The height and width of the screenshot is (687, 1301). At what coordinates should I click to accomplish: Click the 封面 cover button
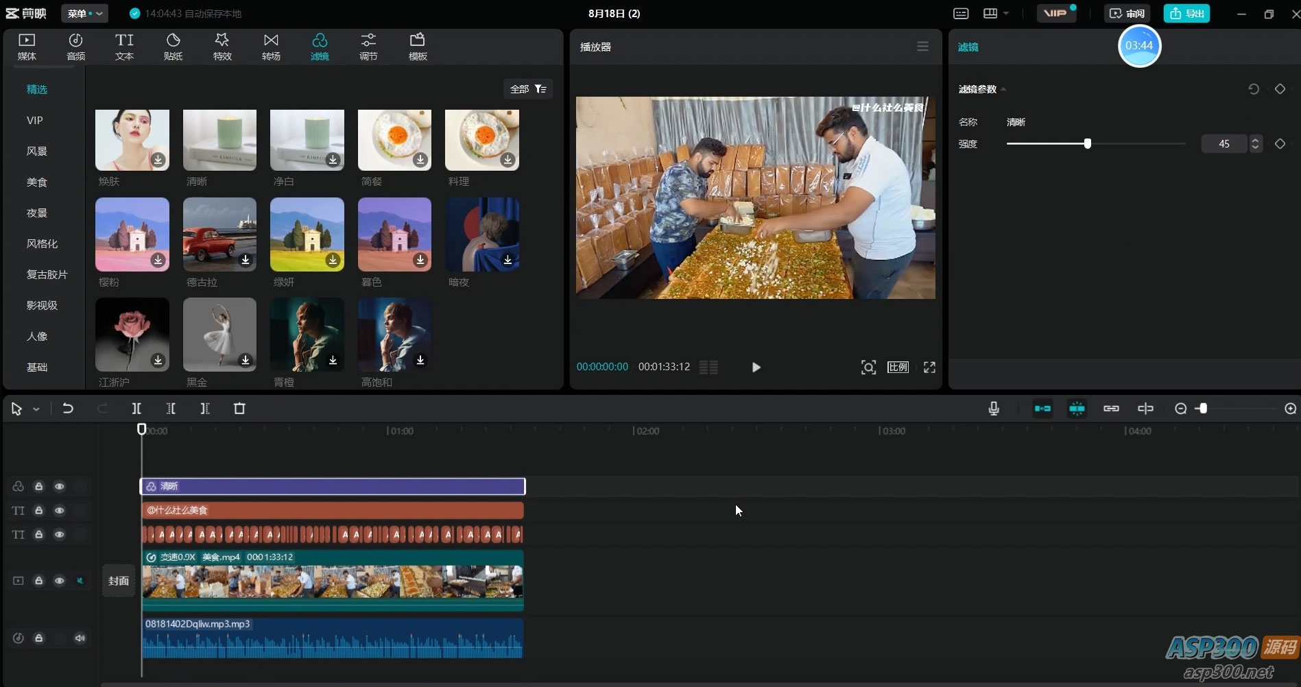[119, 581]
